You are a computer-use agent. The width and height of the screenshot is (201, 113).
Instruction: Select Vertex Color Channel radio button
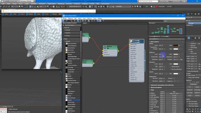(x=187, y=78)
